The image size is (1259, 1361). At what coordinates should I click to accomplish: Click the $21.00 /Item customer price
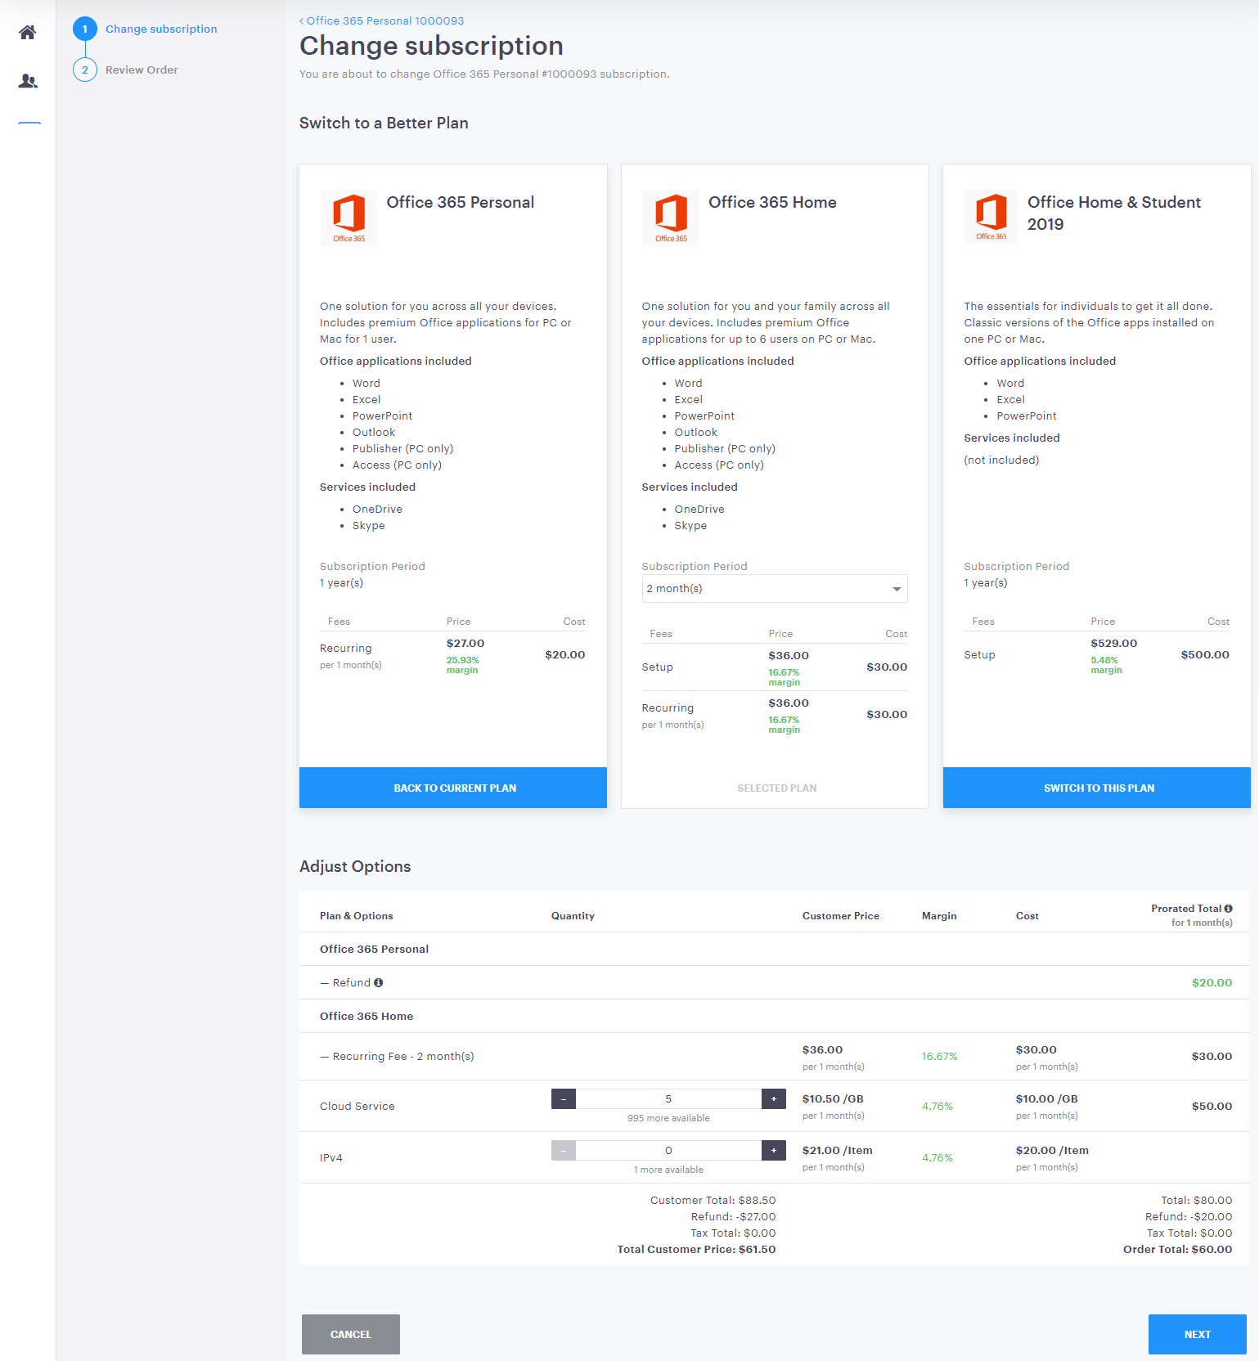(x=837, y=1150)
